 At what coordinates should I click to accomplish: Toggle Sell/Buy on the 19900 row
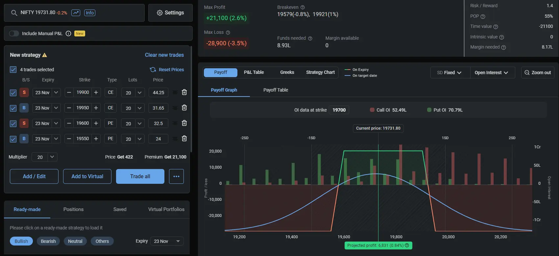24,92
